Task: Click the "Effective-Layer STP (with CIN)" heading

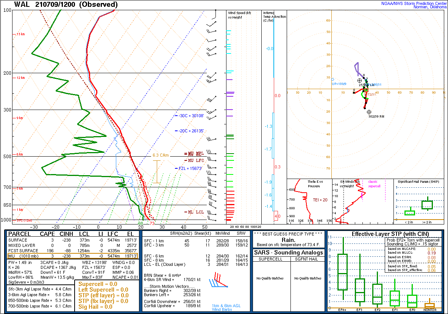Action: 390,234
